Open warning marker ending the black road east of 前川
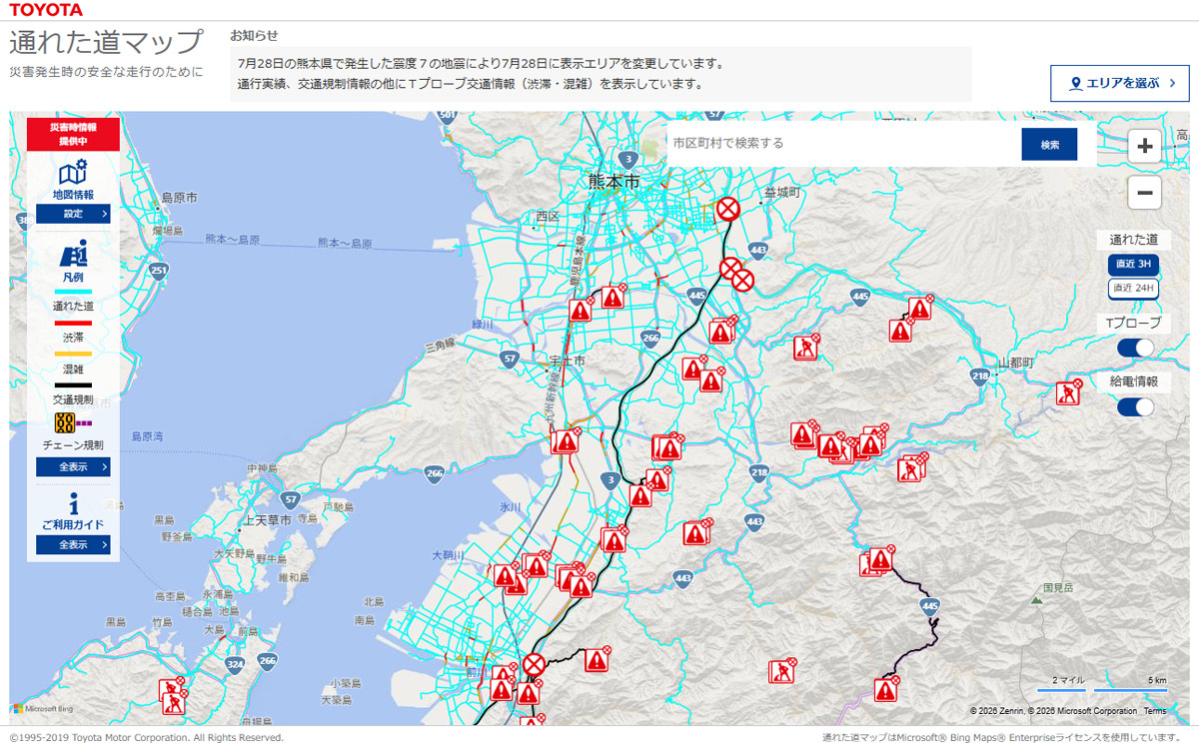1199x753 pixels. 598,659
